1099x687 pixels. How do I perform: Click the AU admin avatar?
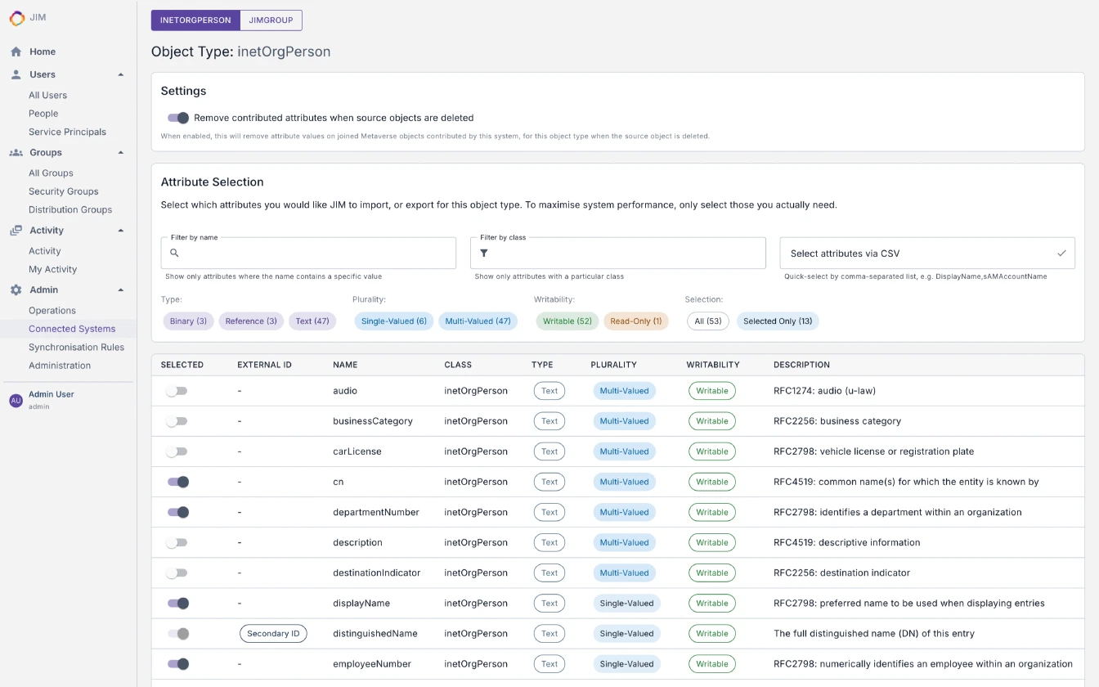[15, 399]
